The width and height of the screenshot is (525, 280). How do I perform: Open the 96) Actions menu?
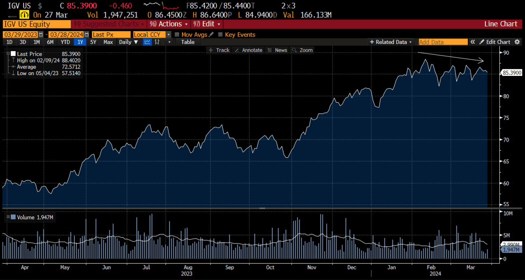(169, 24)
